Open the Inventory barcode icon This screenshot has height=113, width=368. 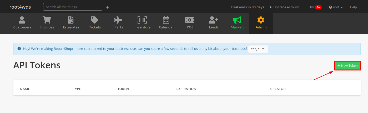coord(142,20)
